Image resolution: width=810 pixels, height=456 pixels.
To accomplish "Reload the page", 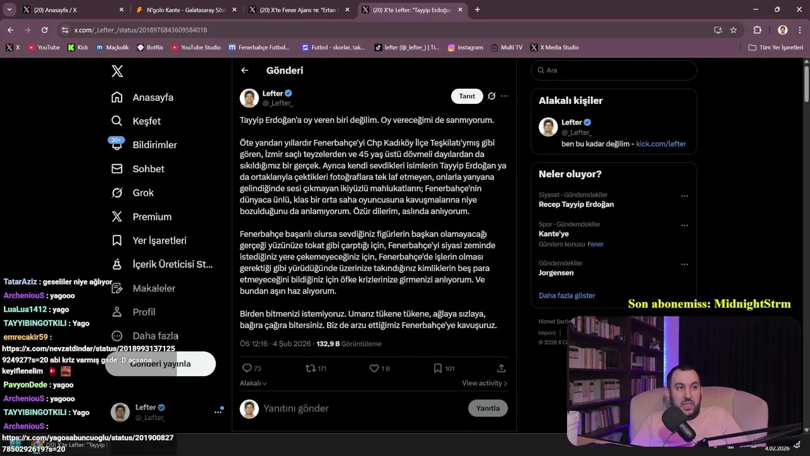I will [x=44, y=30].
